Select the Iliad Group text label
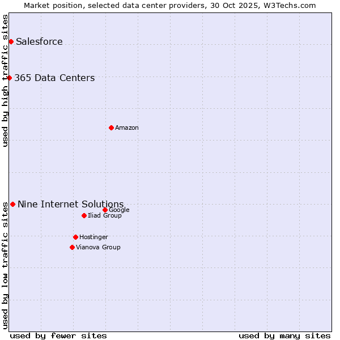This screenshot has height=340, width=340. point(105,216)
